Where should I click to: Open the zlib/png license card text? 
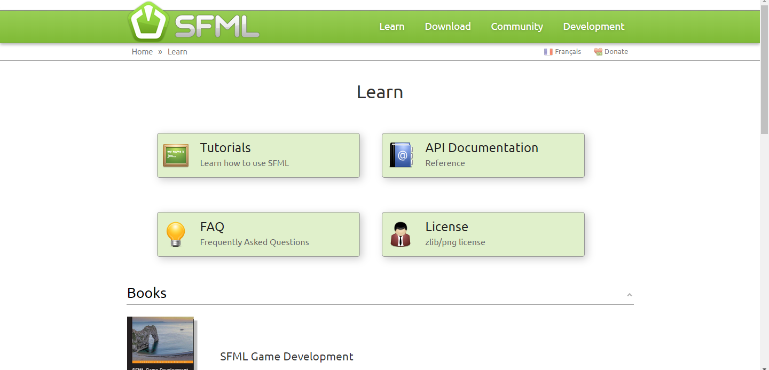[455, 242]
